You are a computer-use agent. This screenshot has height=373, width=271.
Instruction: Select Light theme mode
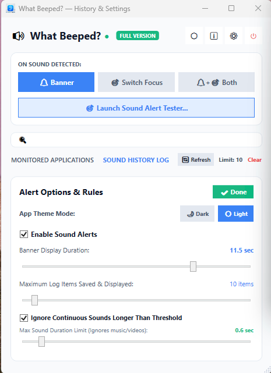coord(235,214)
